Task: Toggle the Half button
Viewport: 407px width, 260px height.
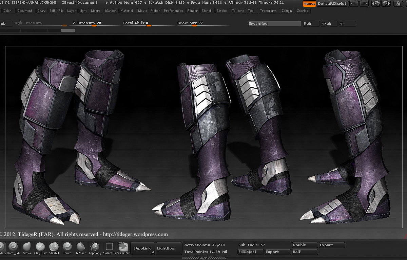Action: tap(305, 252)
